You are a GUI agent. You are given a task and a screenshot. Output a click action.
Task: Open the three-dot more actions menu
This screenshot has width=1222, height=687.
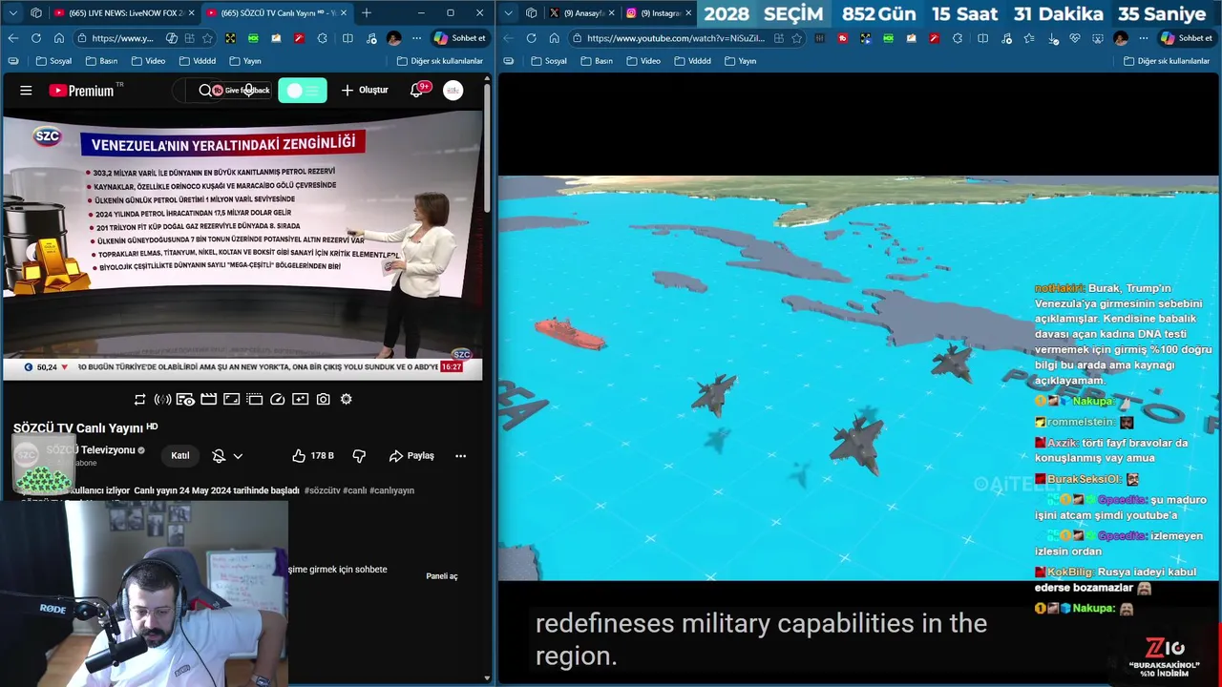[x=460, y=456]
